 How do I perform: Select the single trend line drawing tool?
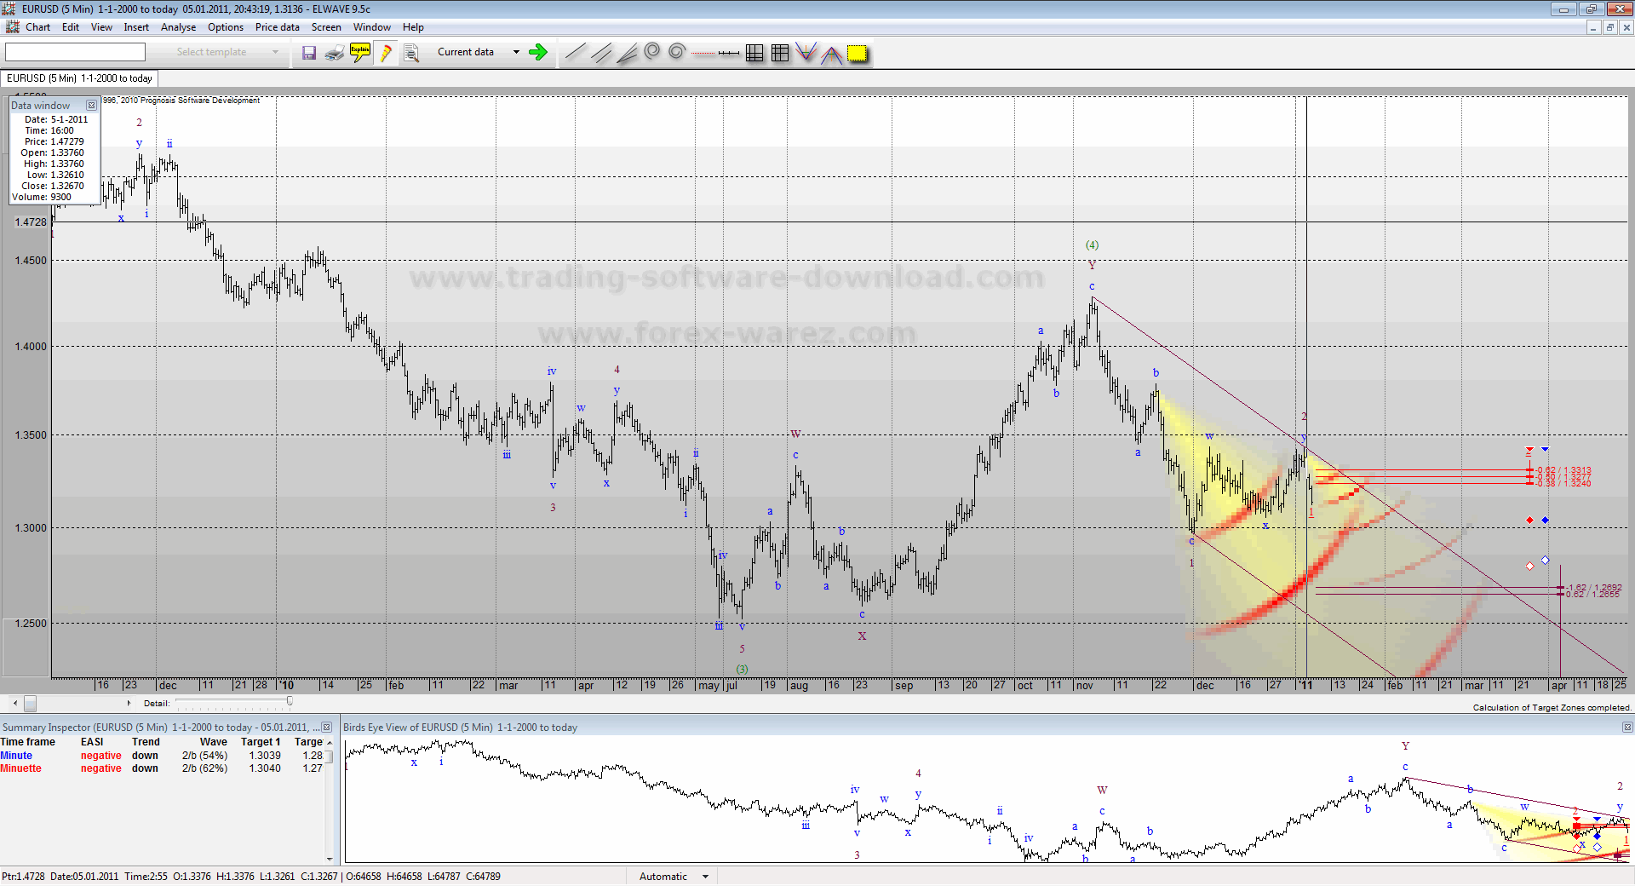point(576,53)
